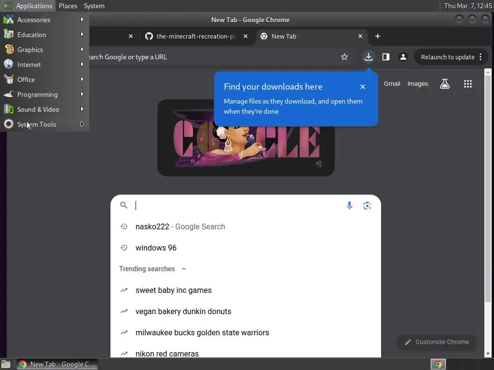494x370 pixels.
Task: Select 'milwaukee bucks golden state warriors' trend
Action: pyautogui.click(x=246, y=332)
